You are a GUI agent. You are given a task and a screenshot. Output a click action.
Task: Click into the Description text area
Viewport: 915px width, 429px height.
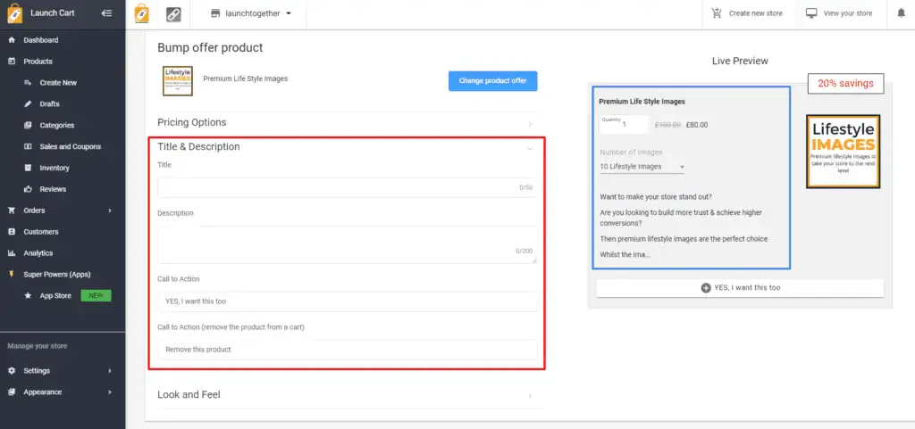pos(348,244)
